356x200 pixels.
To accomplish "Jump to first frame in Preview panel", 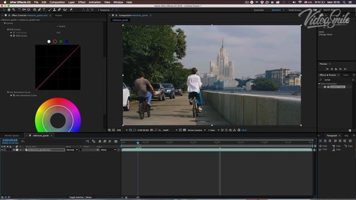I will point(327,69).
